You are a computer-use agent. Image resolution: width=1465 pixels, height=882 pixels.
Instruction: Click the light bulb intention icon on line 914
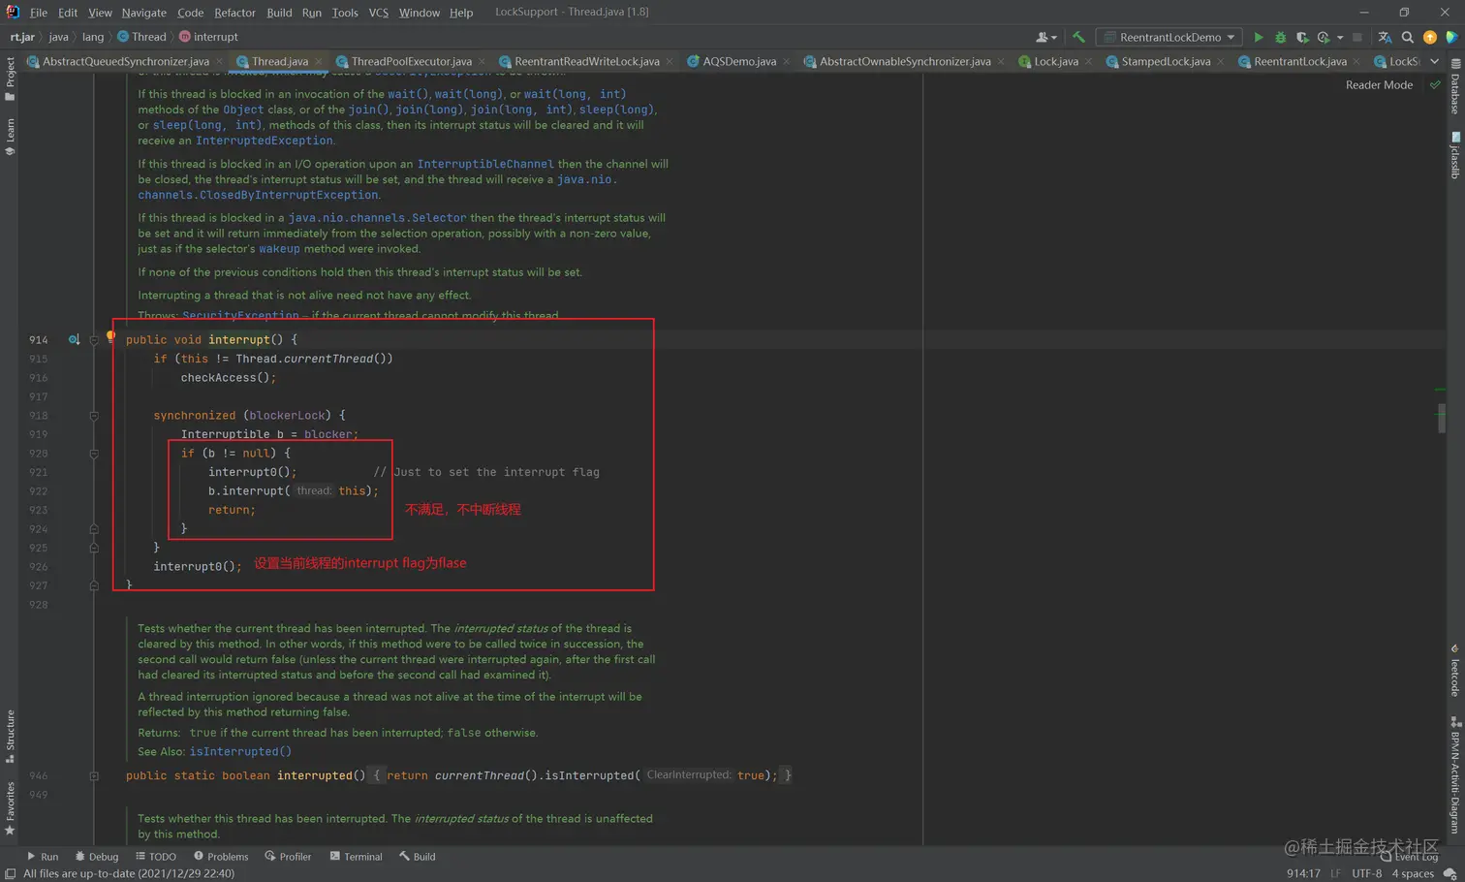pos(110,335)
